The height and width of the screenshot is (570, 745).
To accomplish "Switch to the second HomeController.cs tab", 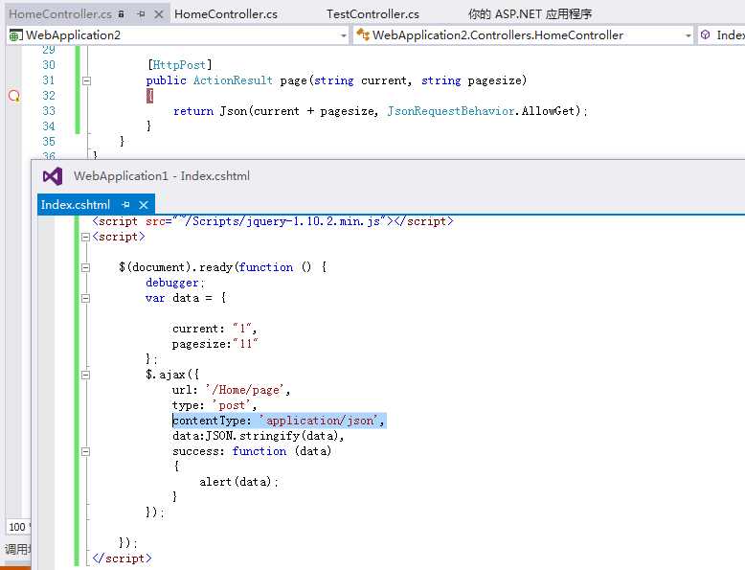I will [226, 14].
